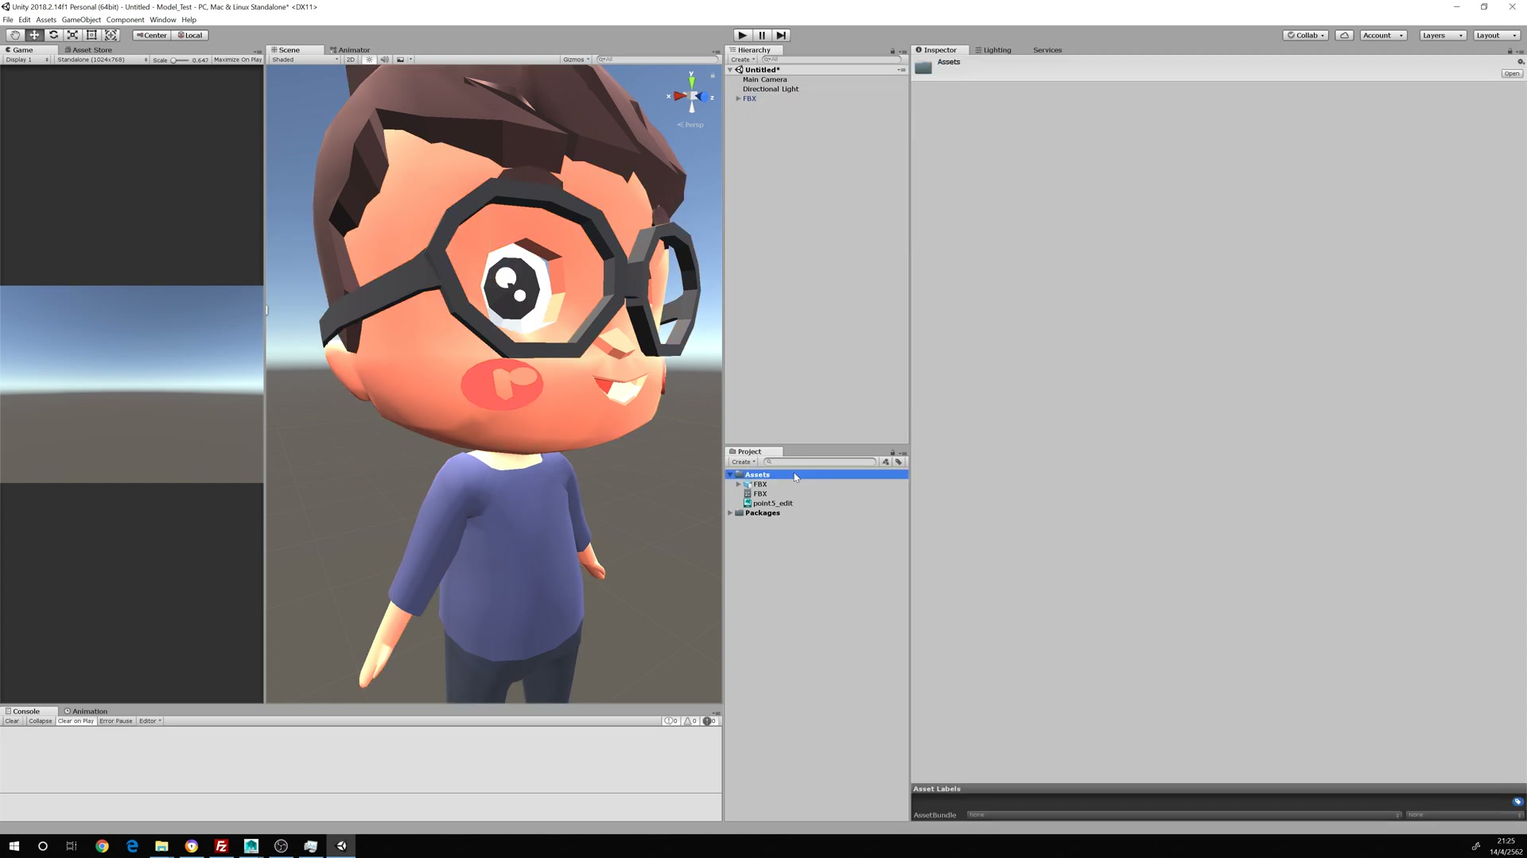
Task: Click the Open button in Inspector
Action: 1511,74
